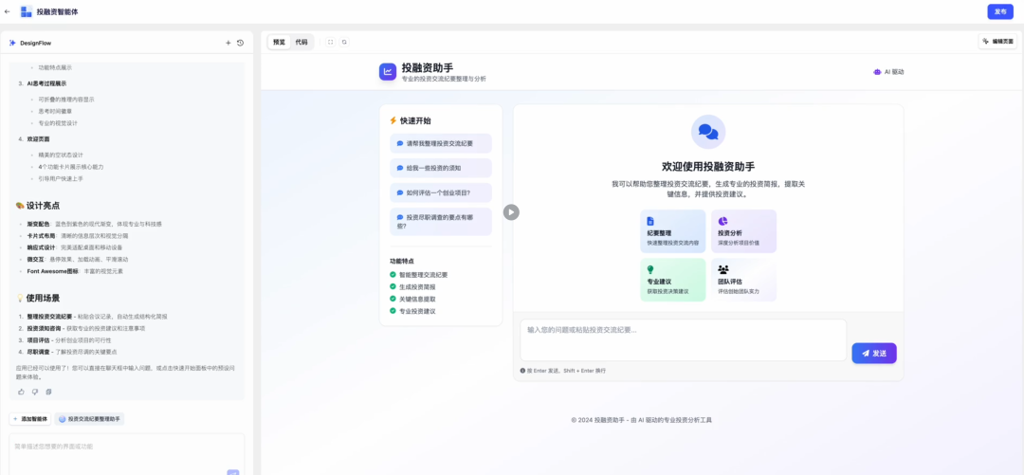Click the people icon on 团队评估 card
1024x475 pixels.
(722, 269)
